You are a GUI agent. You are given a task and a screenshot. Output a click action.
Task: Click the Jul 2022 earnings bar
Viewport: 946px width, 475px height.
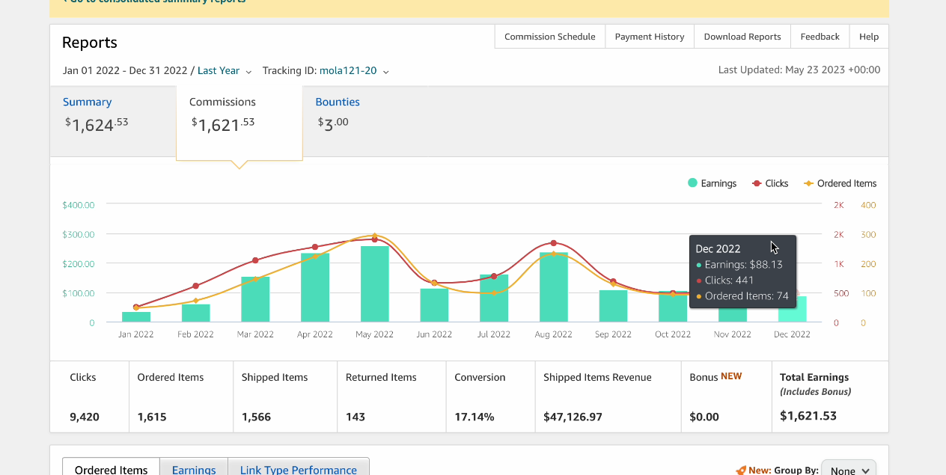494,298
